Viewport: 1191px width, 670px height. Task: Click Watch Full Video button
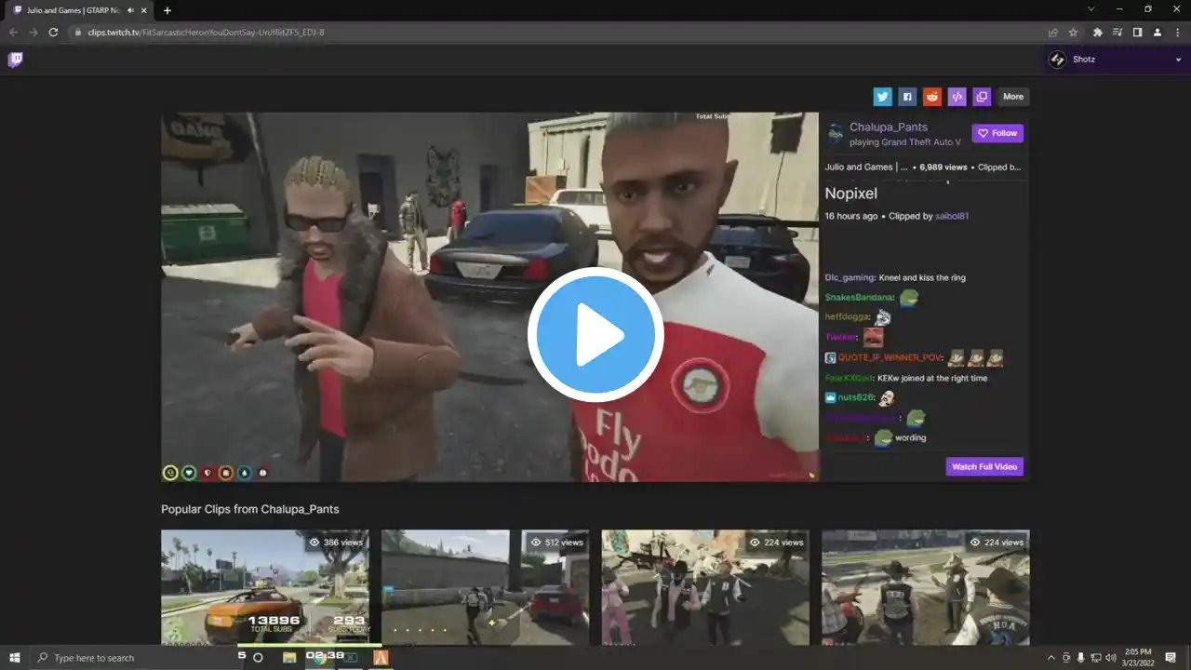(x=984, y=466)
